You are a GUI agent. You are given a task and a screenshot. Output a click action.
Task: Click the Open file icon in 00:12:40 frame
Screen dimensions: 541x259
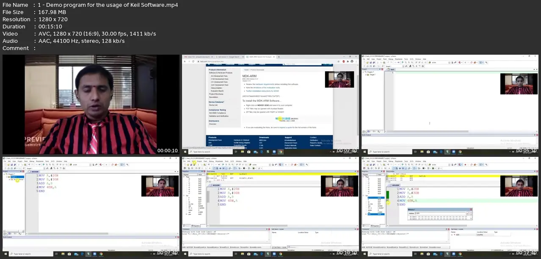tap(367, 164)
